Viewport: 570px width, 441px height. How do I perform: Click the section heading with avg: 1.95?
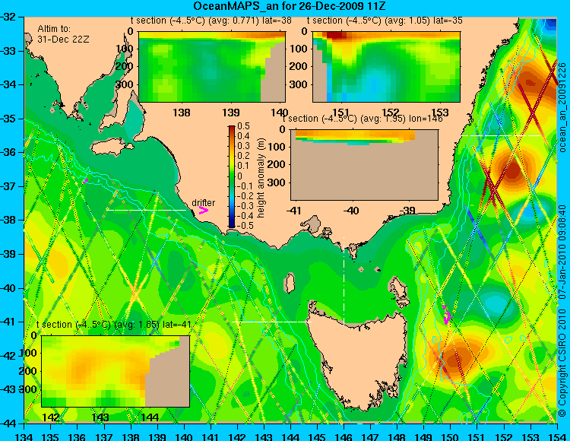[x=363, y=119]
